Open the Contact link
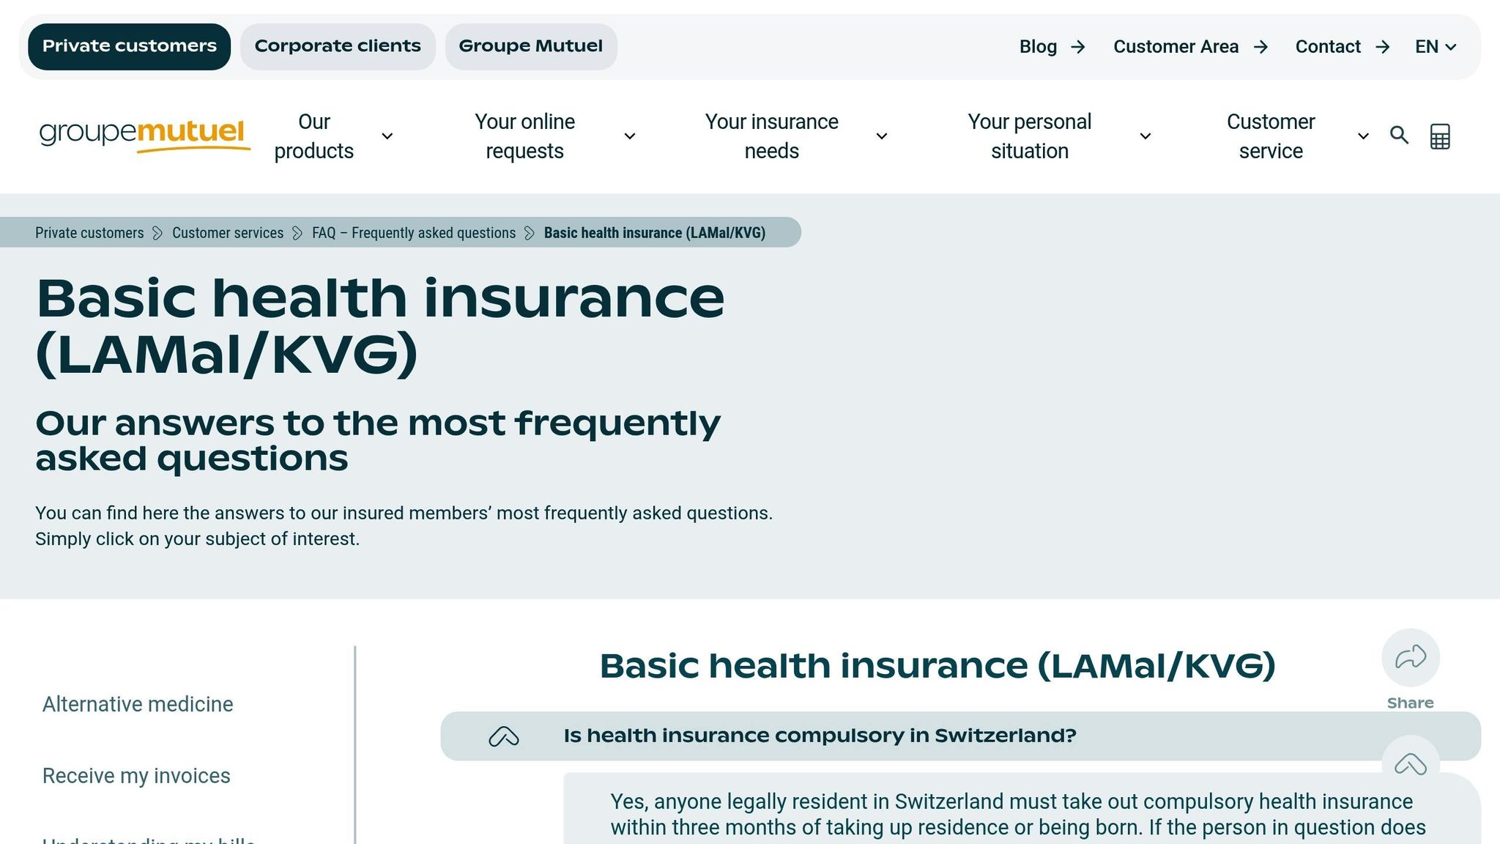This screenshot has height=844, width=1500. (x=1328, y=47)
